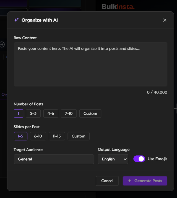Cancel the dialog
This screenshot has width=177, height=198.
pyautogui.click(x=107, y=181)
